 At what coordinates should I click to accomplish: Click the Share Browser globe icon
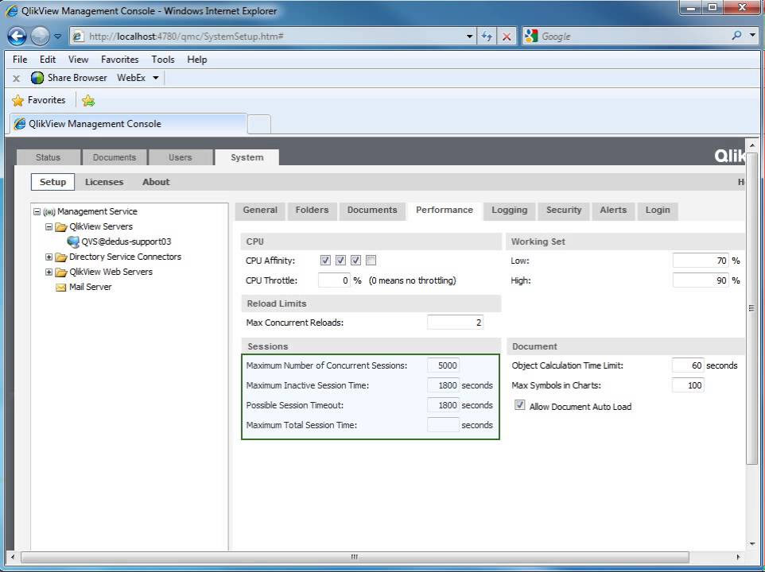(x=37, y=78)
